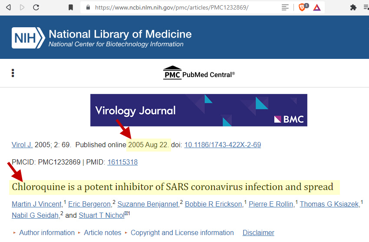Click the Brave Rewards triangle icon
The image size is (369, 242).
[x=317, y=7]
